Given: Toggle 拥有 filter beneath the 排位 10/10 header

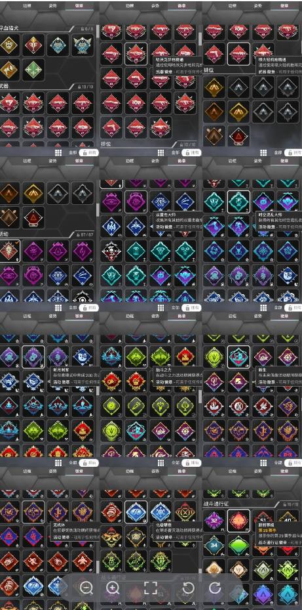Looking at the screenshot, I should [191, 153].
